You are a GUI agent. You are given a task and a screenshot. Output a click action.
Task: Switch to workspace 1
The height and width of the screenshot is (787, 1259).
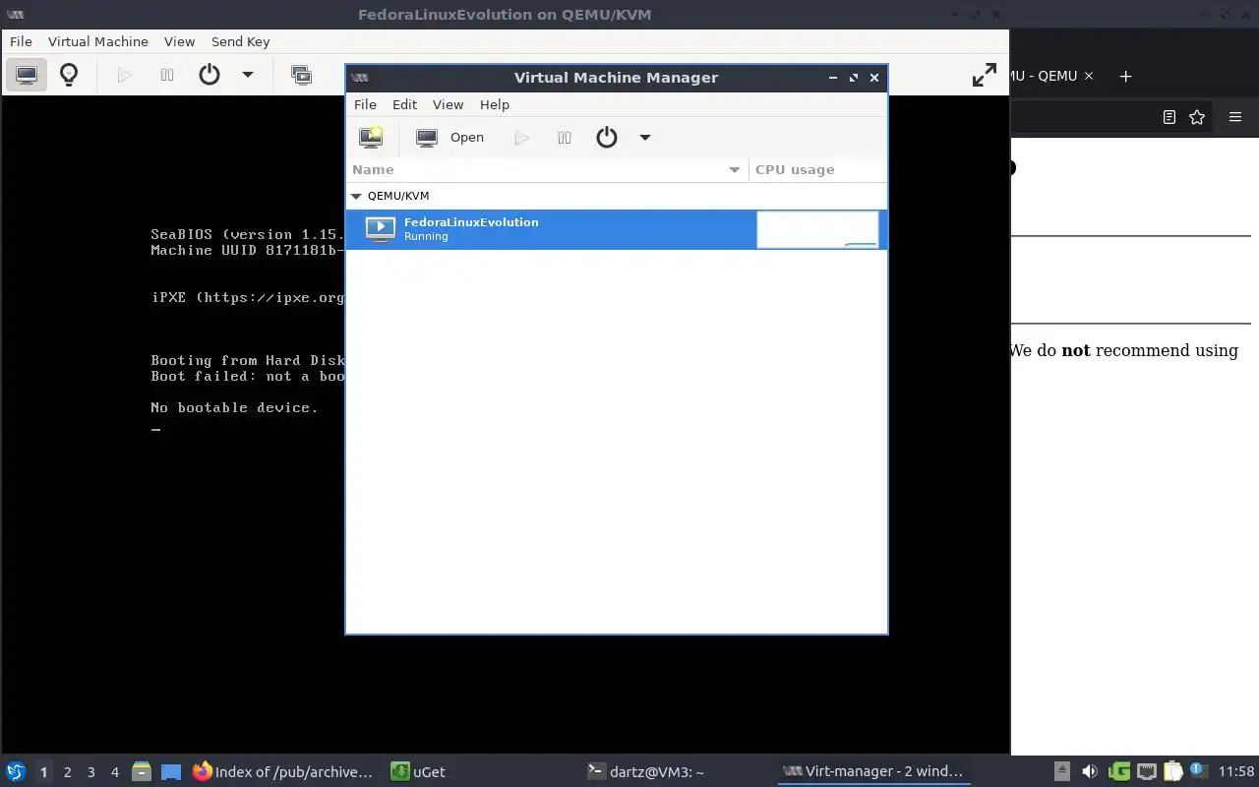pyautogui.click(x=43, y=772)
